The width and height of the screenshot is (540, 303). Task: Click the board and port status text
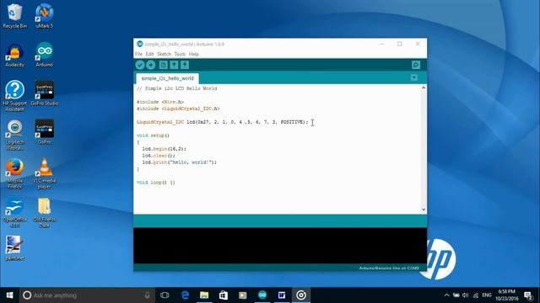pyautogui.click(x=389, y=268)
